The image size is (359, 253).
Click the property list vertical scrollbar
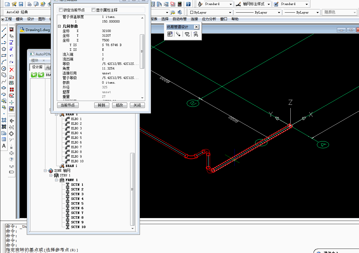142,51
